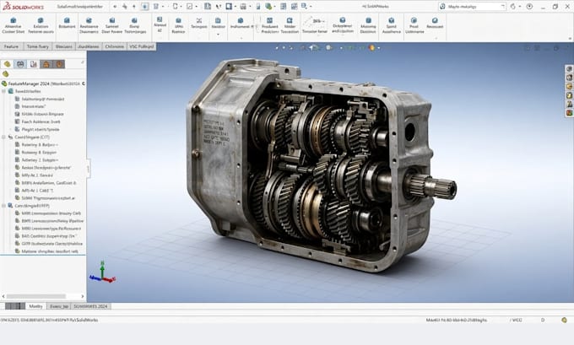Click the 'Produaed Prediciom' ribbon tool
This screenshot has height=345, width=574.
click(x=270, y=25)
